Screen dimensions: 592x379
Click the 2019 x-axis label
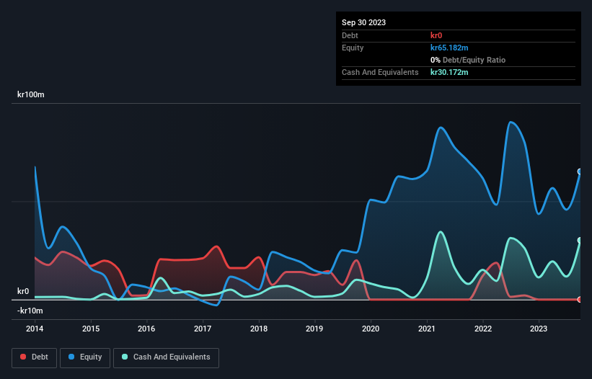[314, 329]
